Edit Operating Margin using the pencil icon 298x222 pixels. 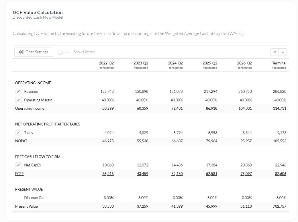(18, 100)
